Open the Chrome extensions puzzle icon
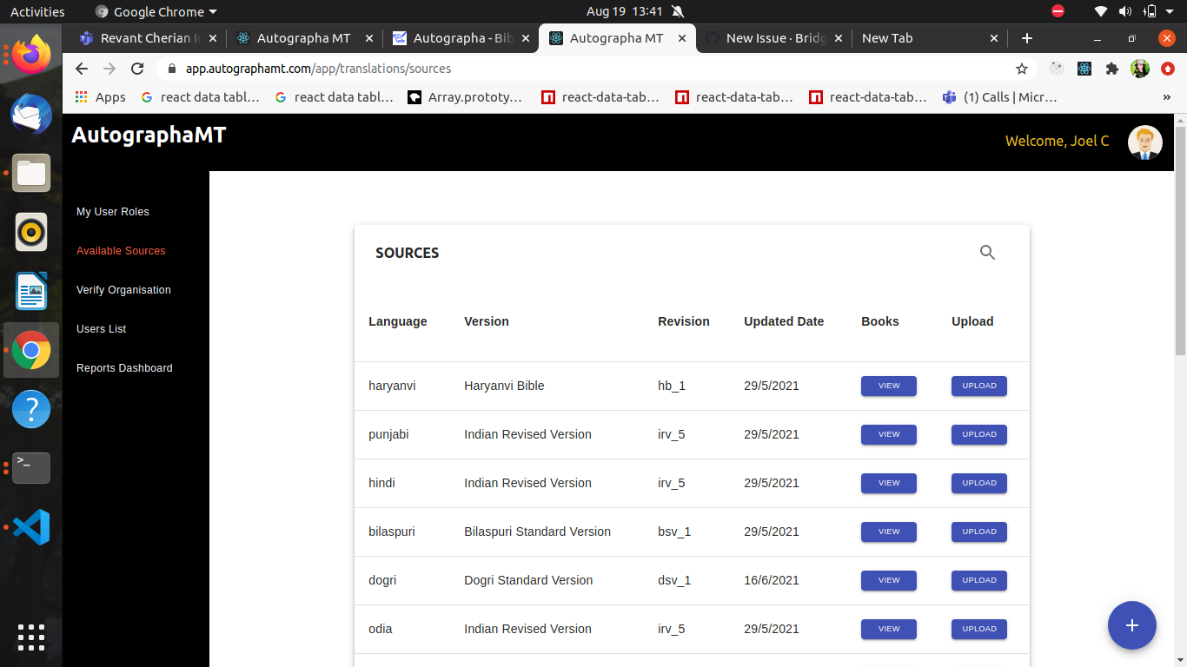 [x=1112, y=69]
